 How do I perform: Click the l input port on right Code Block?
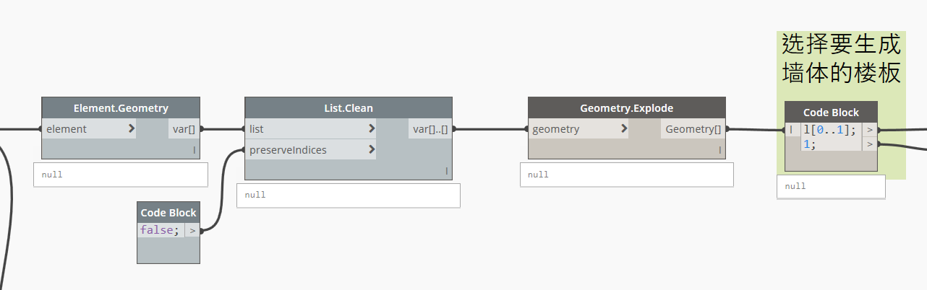pos(792,130)
